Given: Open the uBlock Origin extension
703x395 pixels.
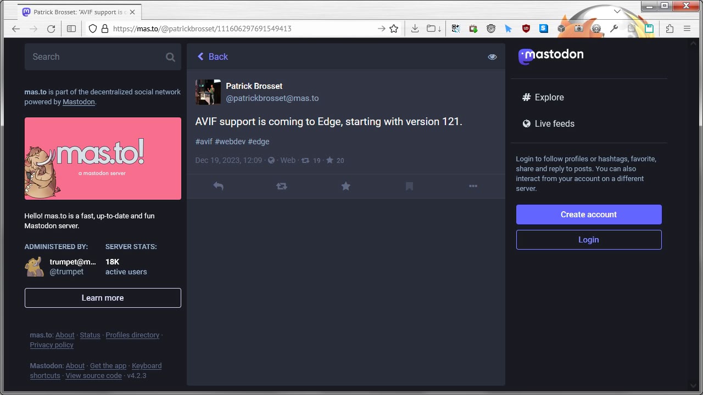Looking at the screenshot, I should point(526,29).
